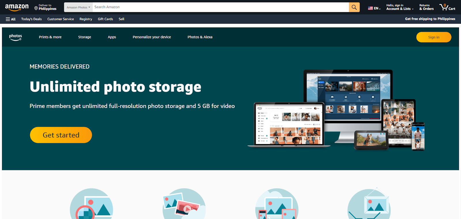
Task: Click Get free shipping to Philippines
Action: pyautogui.click(x=430, y=19)
